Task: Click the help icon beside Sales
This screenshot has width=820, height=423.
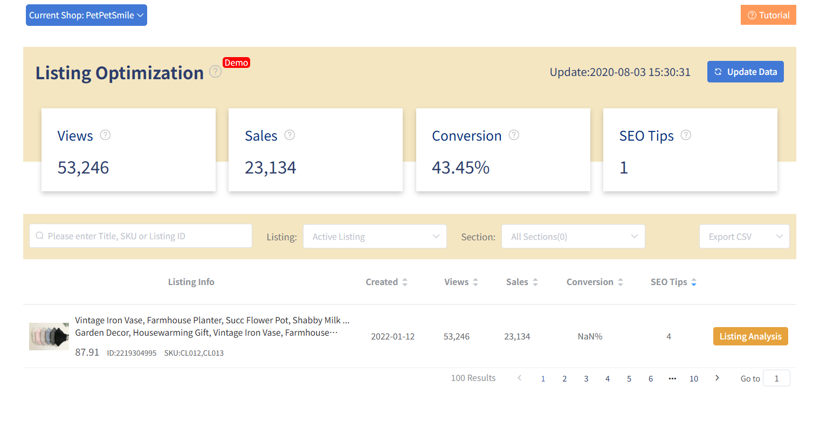Action: tap(290, 135)
